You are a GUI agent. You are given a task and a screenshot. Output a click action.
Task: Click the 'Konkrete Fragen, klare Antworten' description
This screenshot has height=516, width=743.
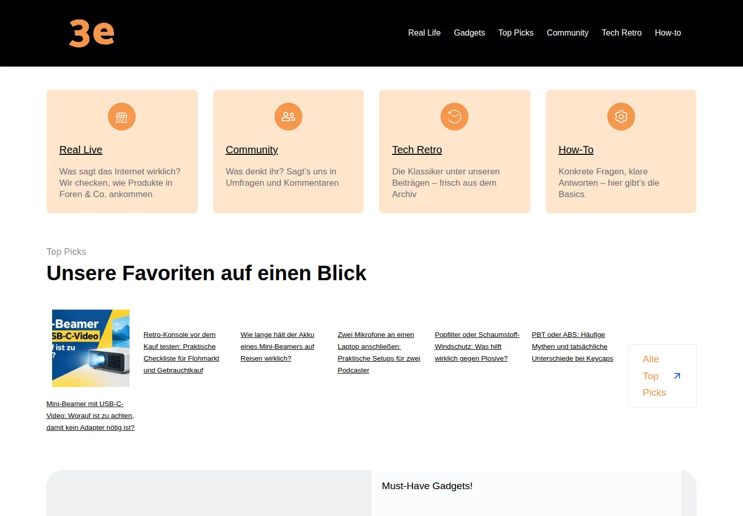tap(609, 183)
